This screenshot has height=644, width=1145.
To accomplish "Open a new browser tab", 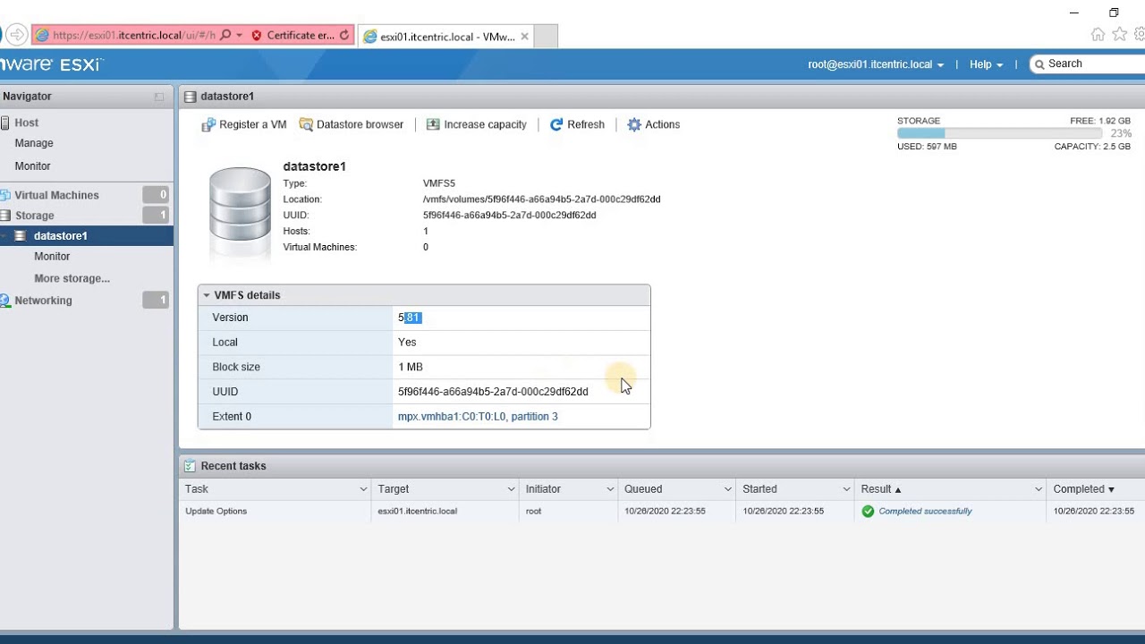I will click(x=546, y=37).
